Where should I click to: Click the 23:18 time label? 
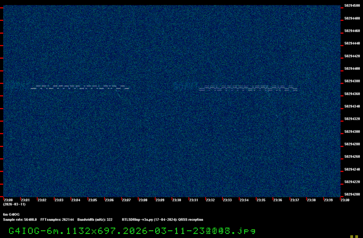pyautogui.click(x=311, y=200)
